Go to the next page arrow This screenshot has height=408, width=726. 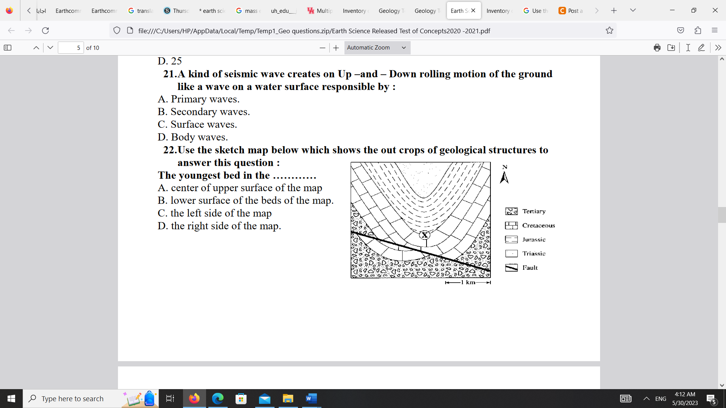coord(50,48)
